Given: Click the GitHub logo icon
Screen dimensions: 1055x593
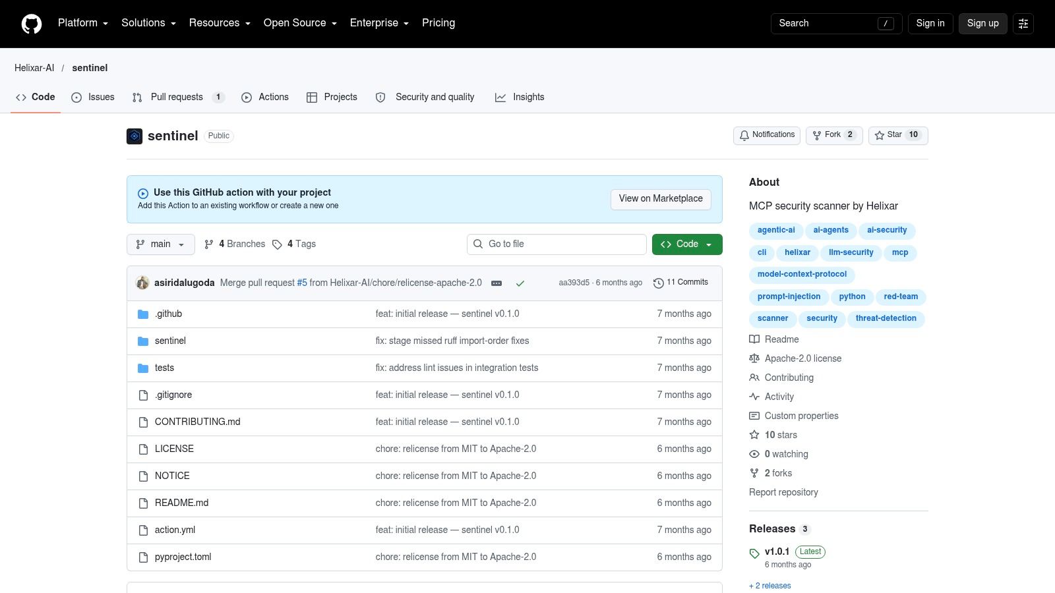Looking at the screenshot, I should click(x=32, y=24).
